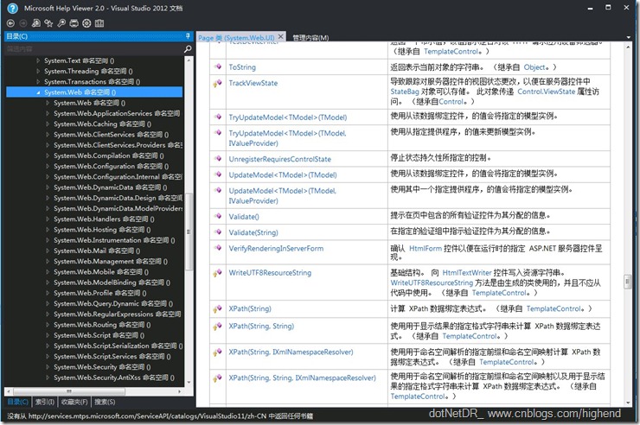Click the method icon beside VerifyRenderingInServerForm
This screenshot has height=425, width=640.
[x=218, y=248]
